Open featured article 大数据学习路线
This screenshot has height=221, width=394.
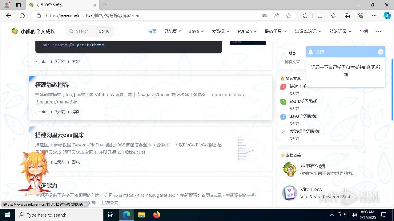pos(305,131)
